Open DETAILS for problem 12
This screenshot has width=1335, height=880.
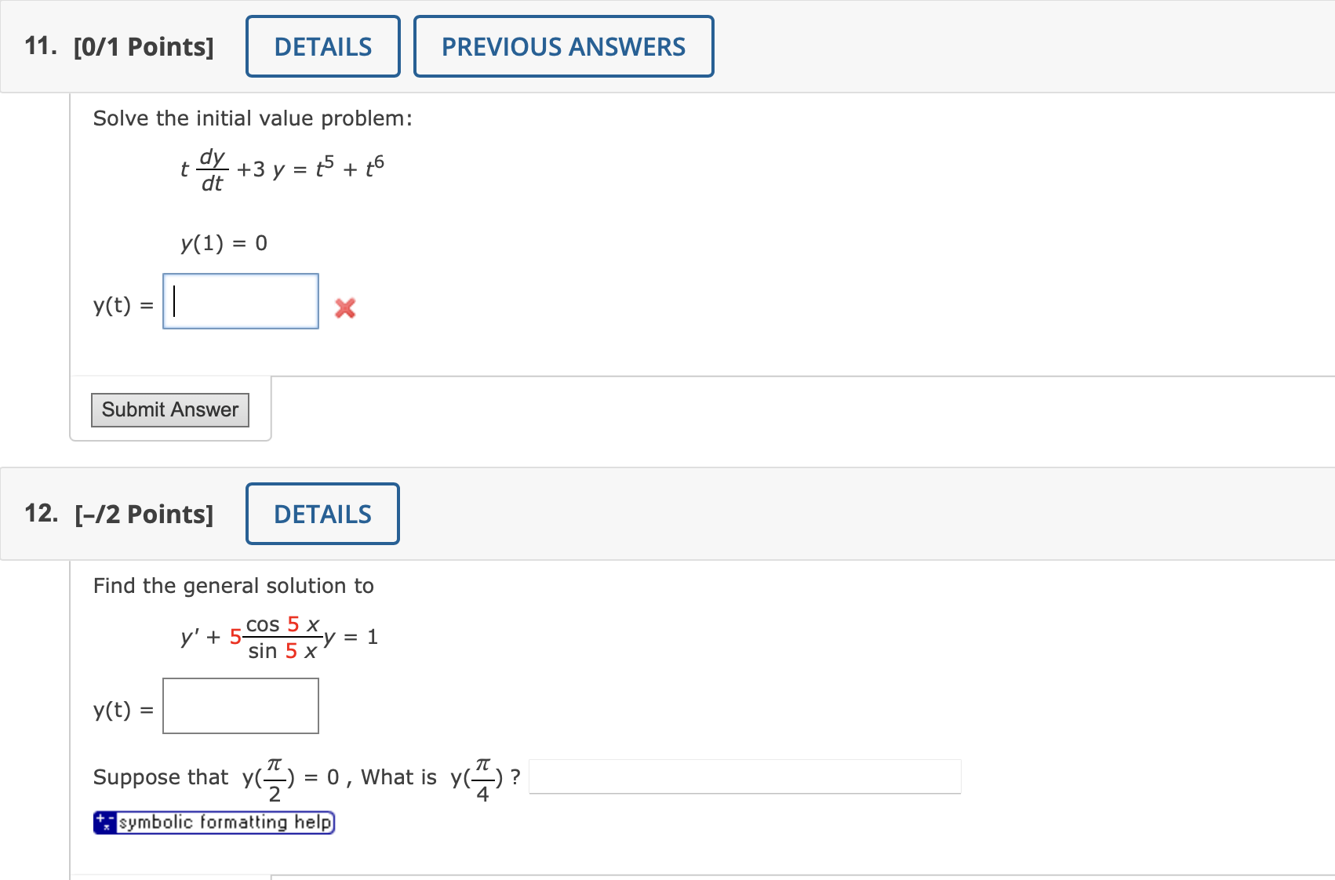tap(322, 514)
